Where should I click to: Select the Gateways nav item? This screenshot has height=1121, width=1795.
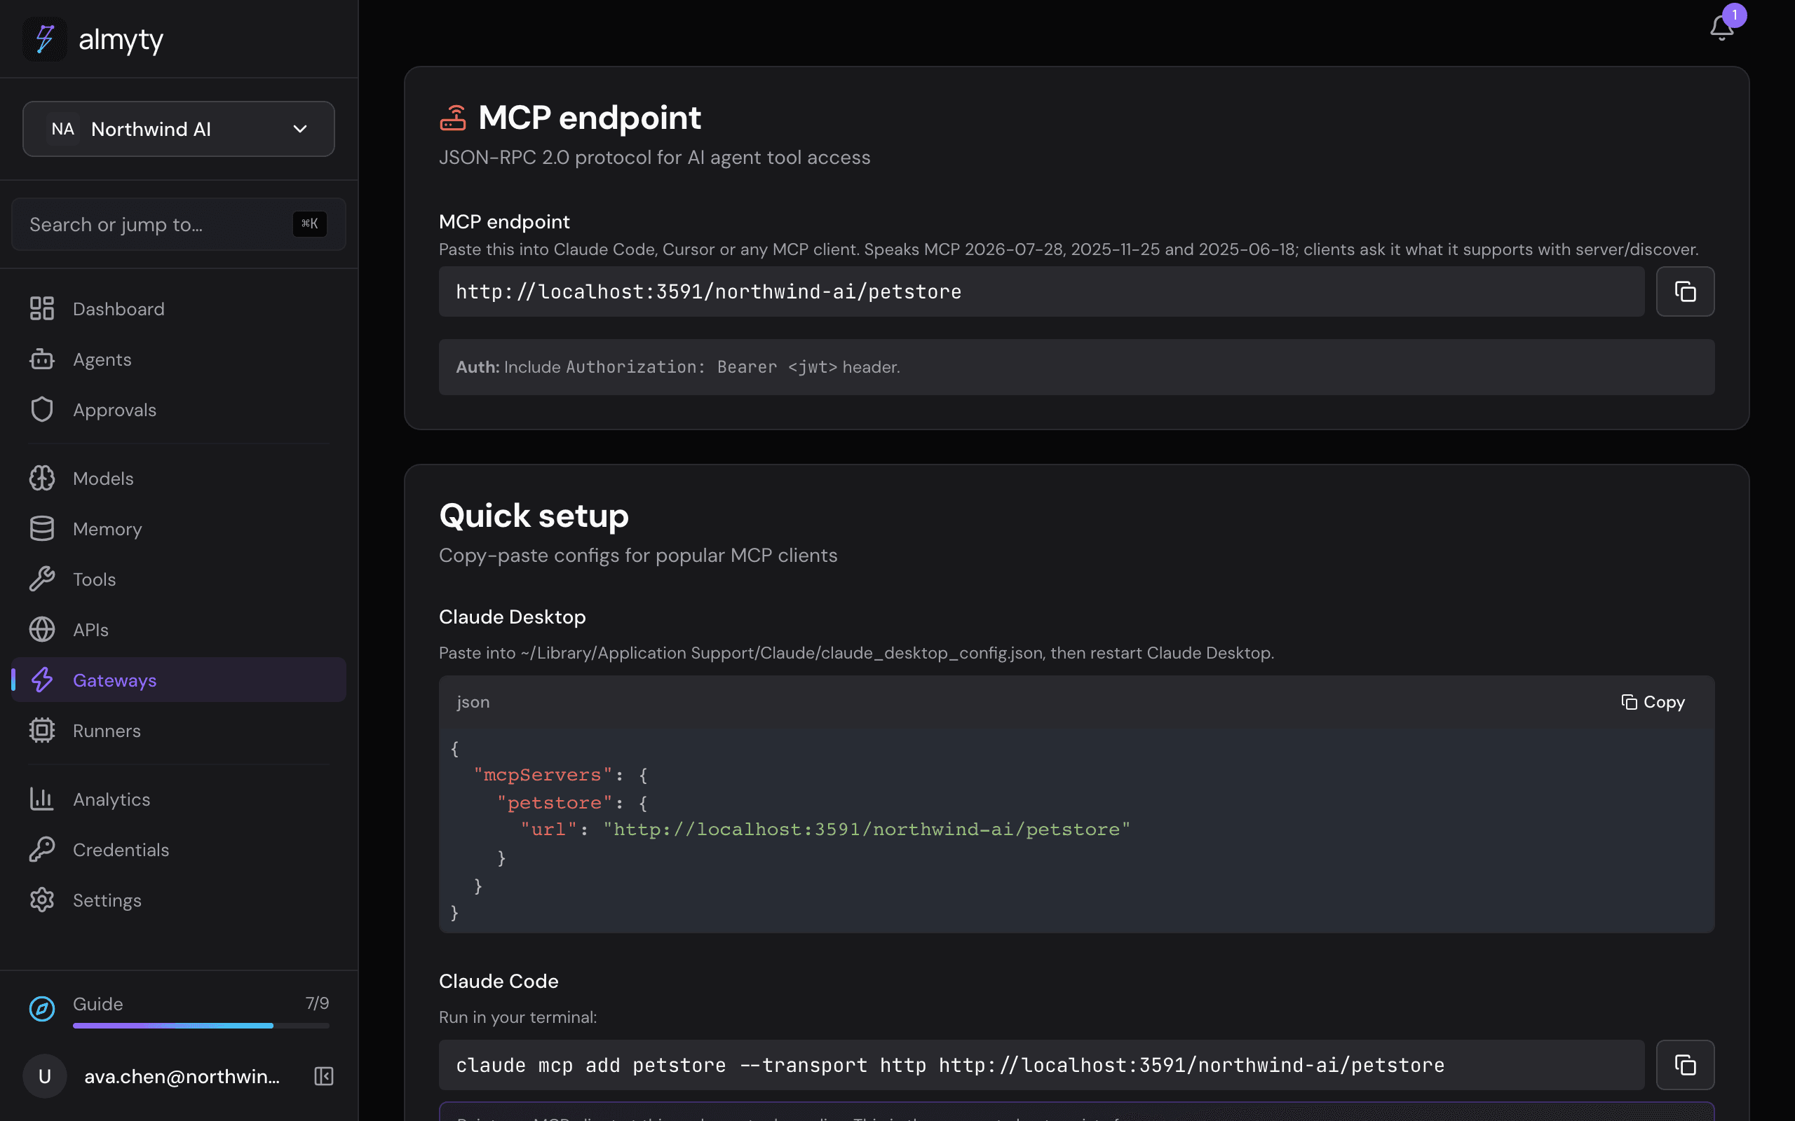178,680
